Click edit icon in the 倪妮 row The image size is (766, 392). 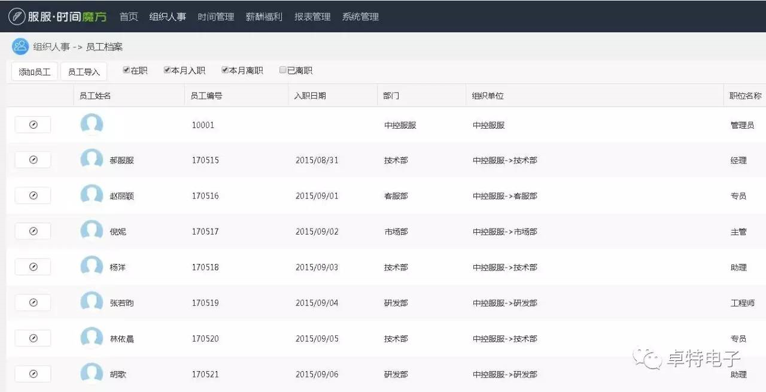pos(33,231)
